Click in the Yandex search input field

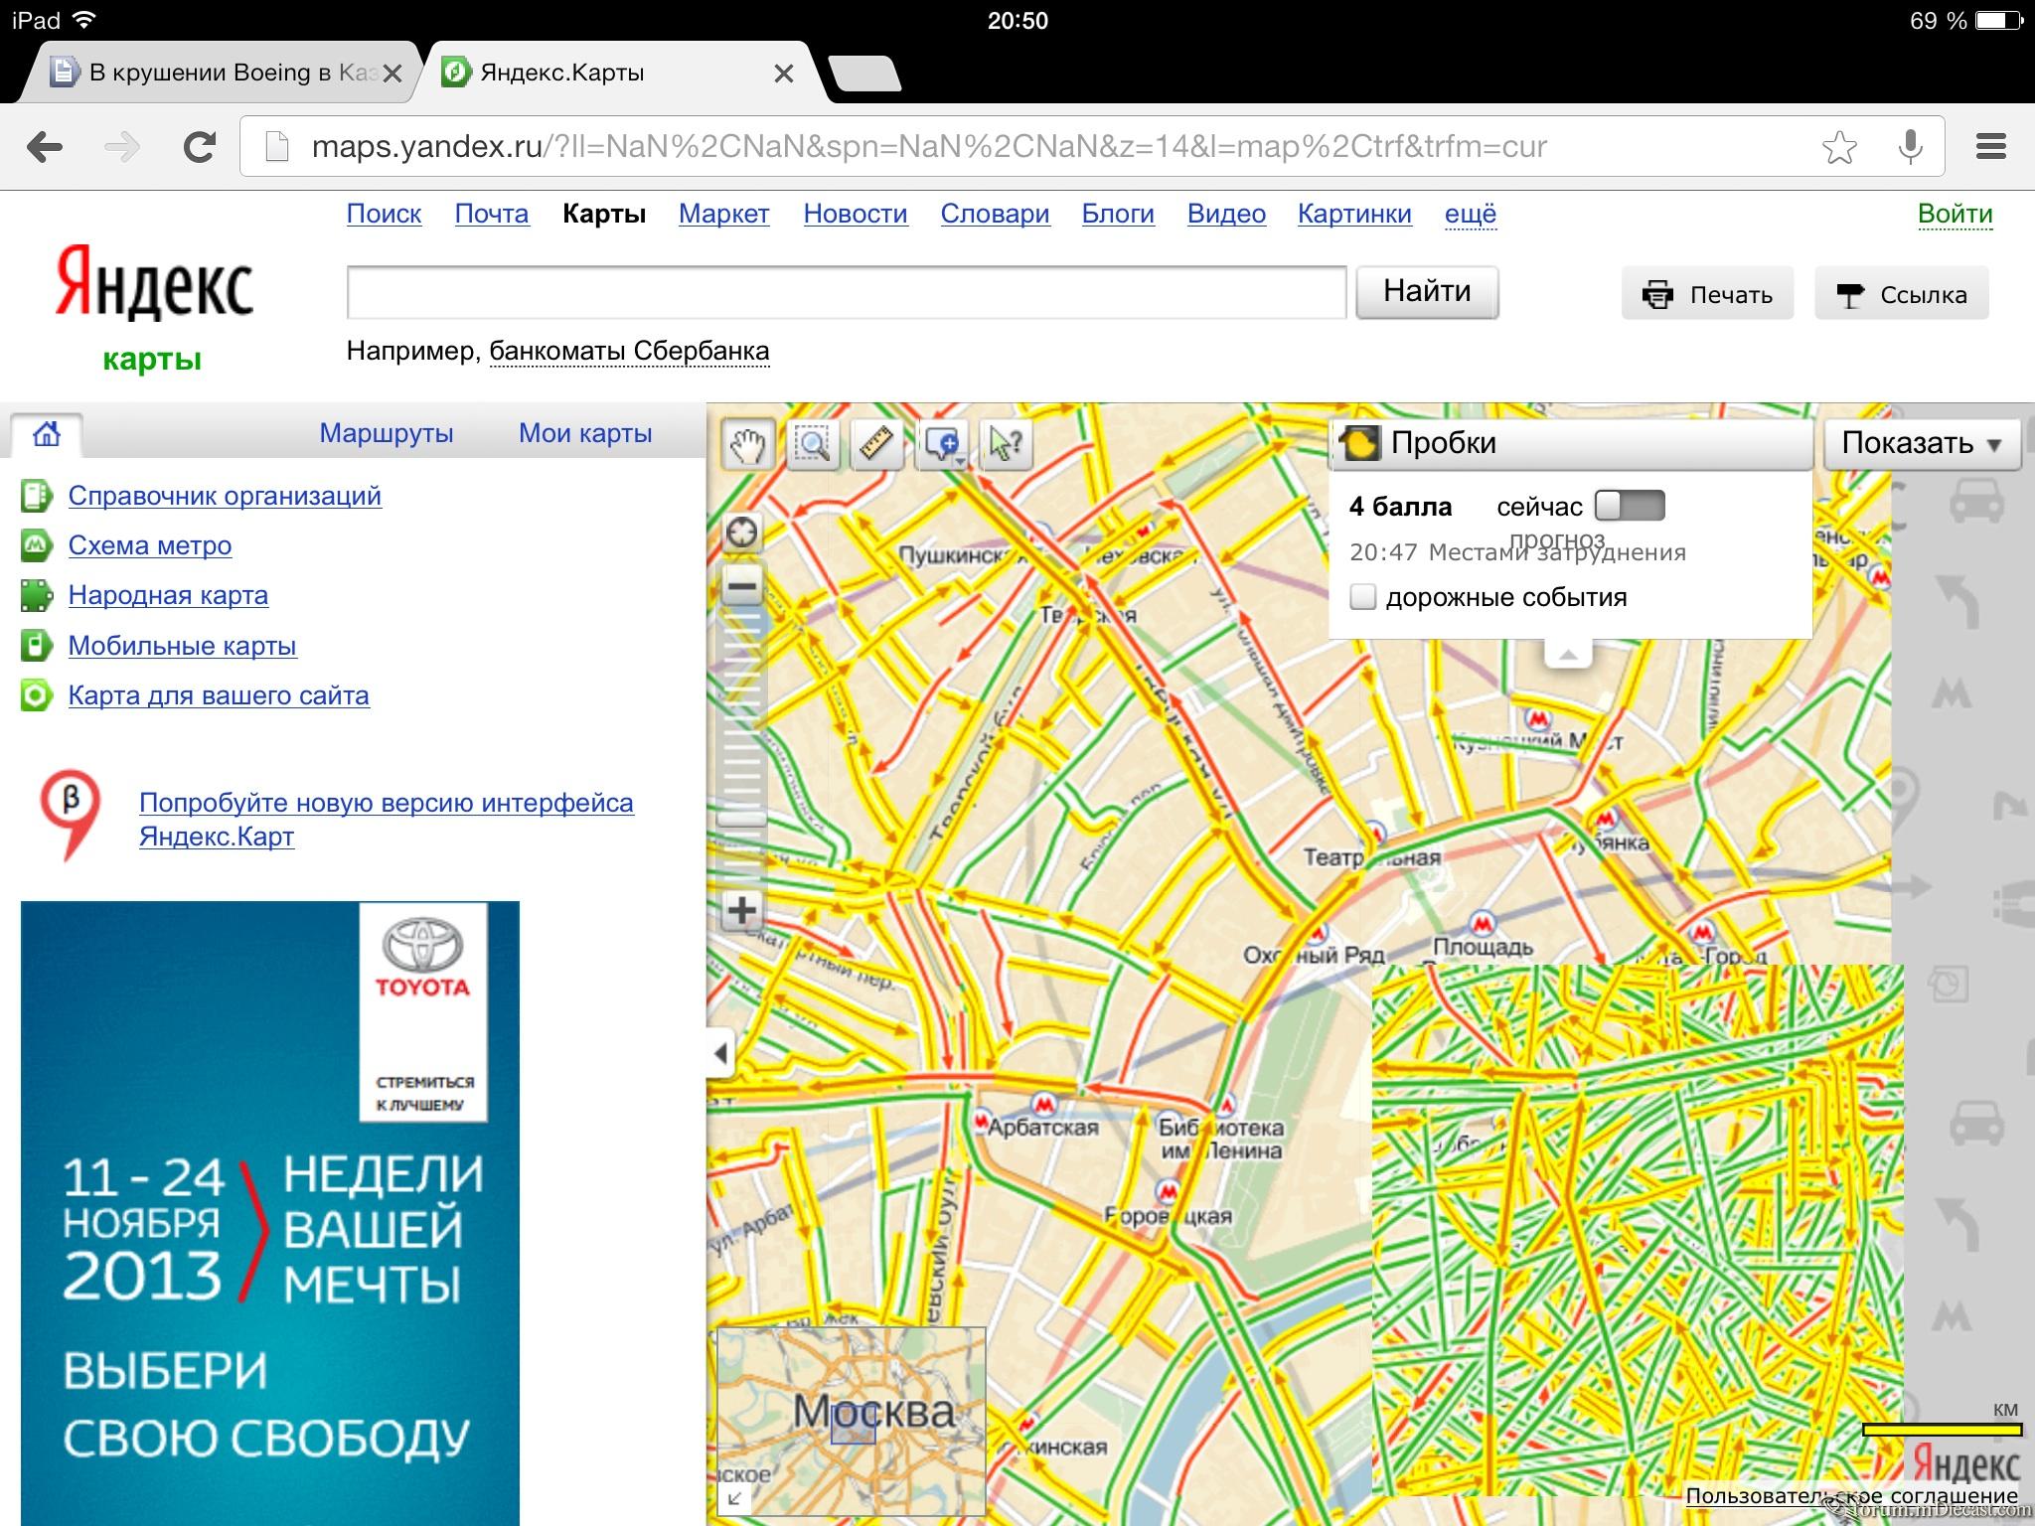click(x=847, y=292)
